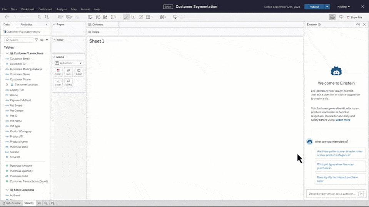The height and width of the screenshot is (207, 369).
Task: Open the File menu
Action: click(x=5, y=9)
